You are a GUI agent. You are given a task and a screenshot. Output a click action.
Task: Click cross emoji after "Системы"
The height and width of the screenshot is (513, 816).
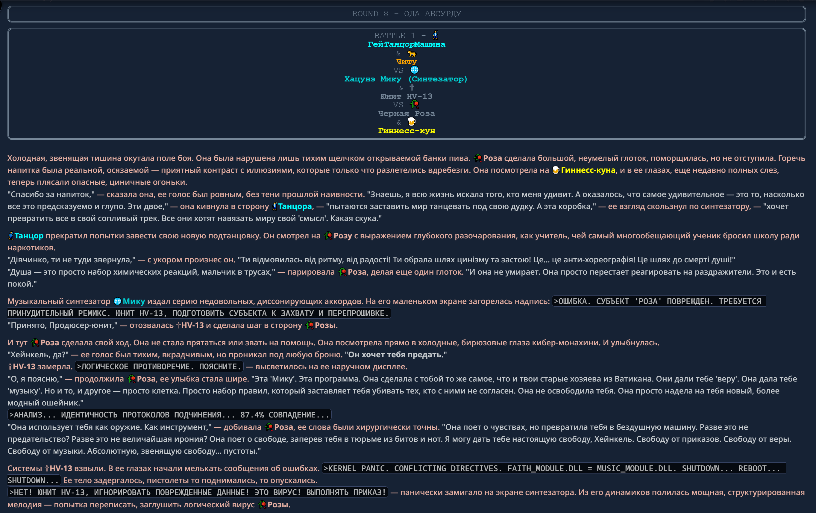pos(47,468)
